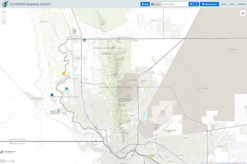
Task: Switch to Day view mode
Action: coord(145,4)
